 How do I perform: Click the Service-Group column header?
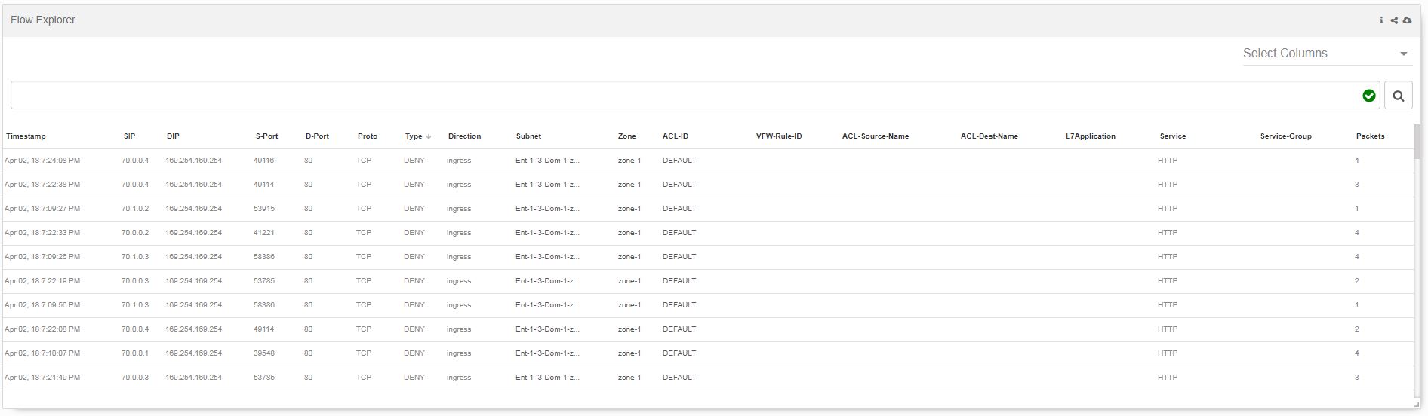(1285, 136)
